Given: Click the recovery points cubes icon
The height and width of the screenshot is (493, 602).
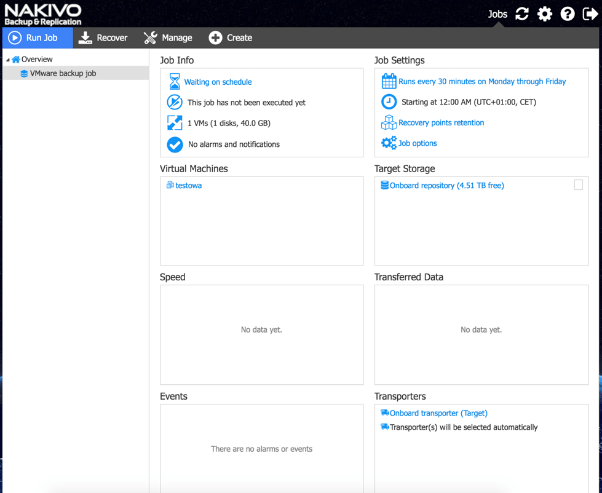Looking at the screenshot, I should [389, 123].
